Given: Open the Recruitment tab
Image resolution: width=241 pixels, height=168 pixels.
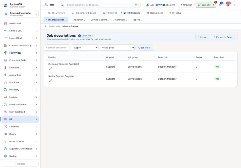Looking at the screenshot, I should pos(155,13).
